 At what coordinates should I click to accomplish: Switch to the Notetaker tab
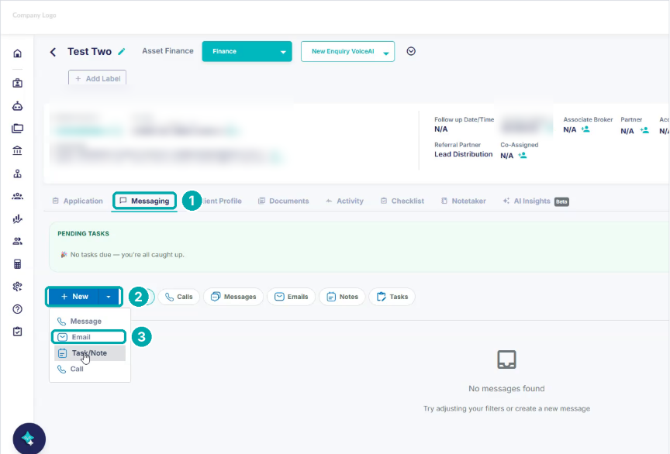point(463,201)
